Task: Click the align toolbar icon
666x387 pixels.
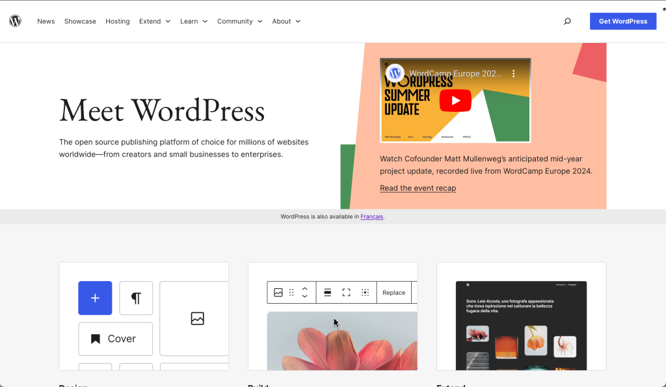Action: pyautogui.click(x=328, y=292)
